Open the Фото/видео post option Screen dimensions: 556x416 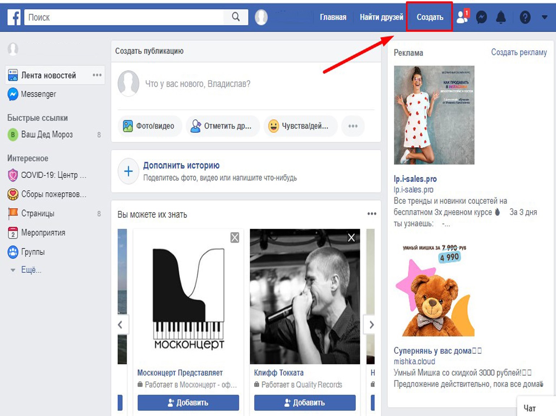(149, 126)
